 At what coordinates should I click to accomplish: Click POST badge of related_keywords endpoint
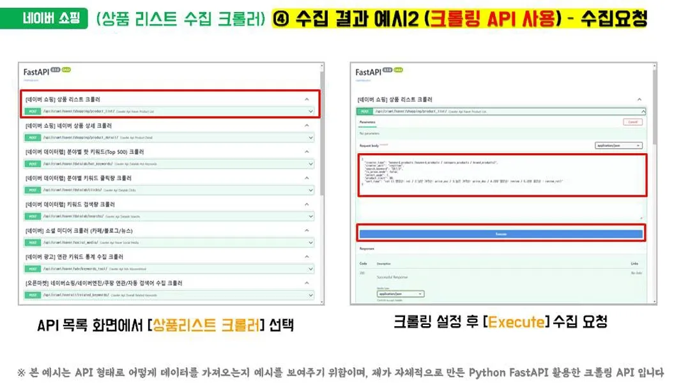(33, 295)
